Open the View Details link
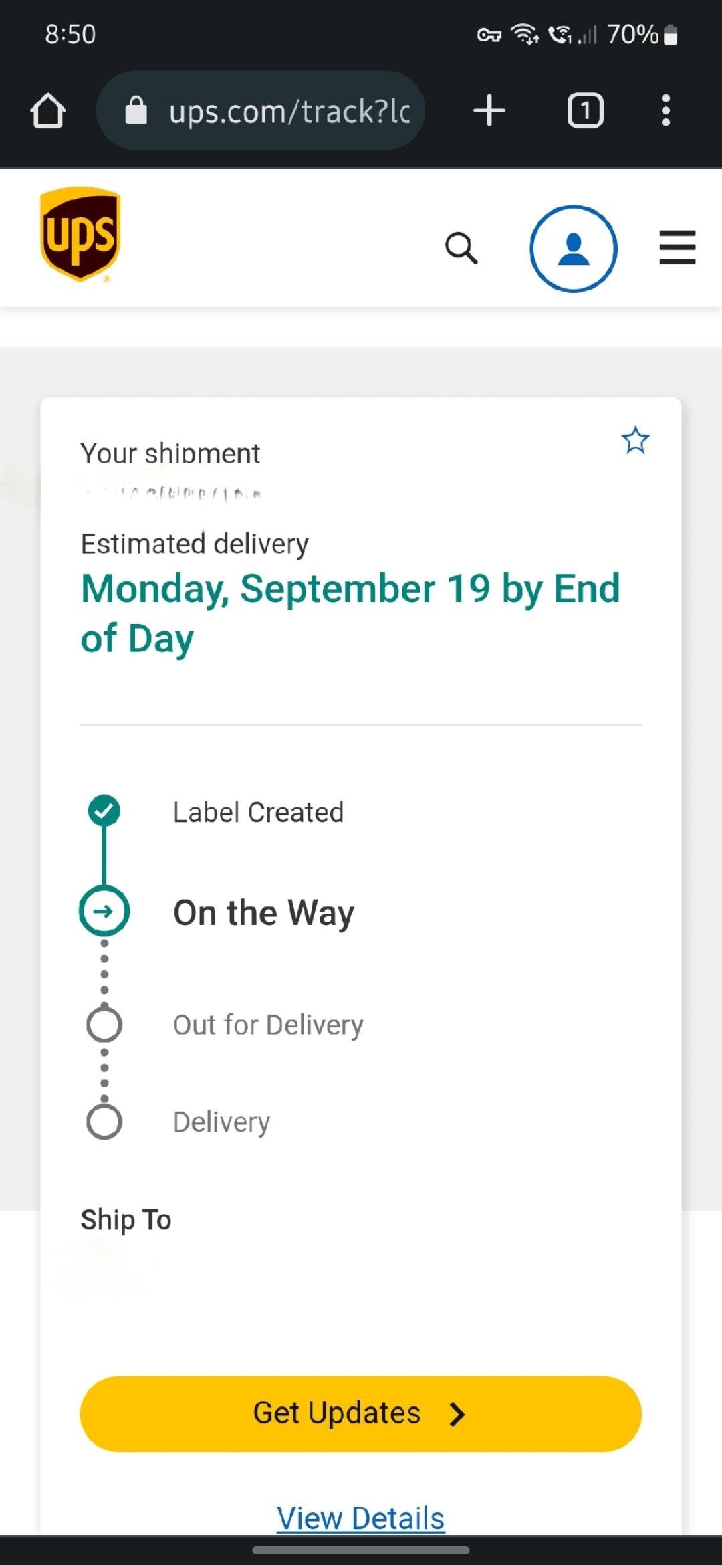Image resolution: width=722 pixels, height=1565 pixels. pos(361,1518)
